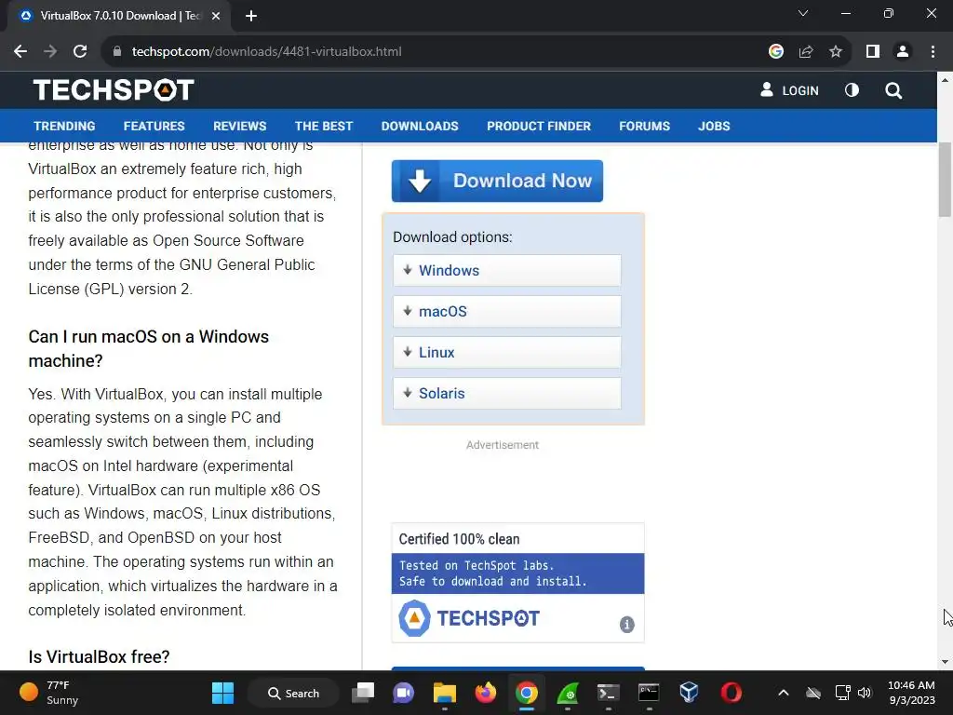Image resolution: width=953 pixels, height=715 pixels.
Task: Open the FORUMS menu
Action: coord(644,126)
